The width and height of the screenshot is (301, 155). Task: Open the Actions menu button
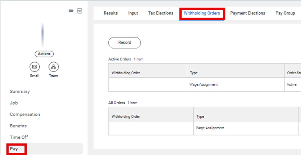click(x=44, y=54)
